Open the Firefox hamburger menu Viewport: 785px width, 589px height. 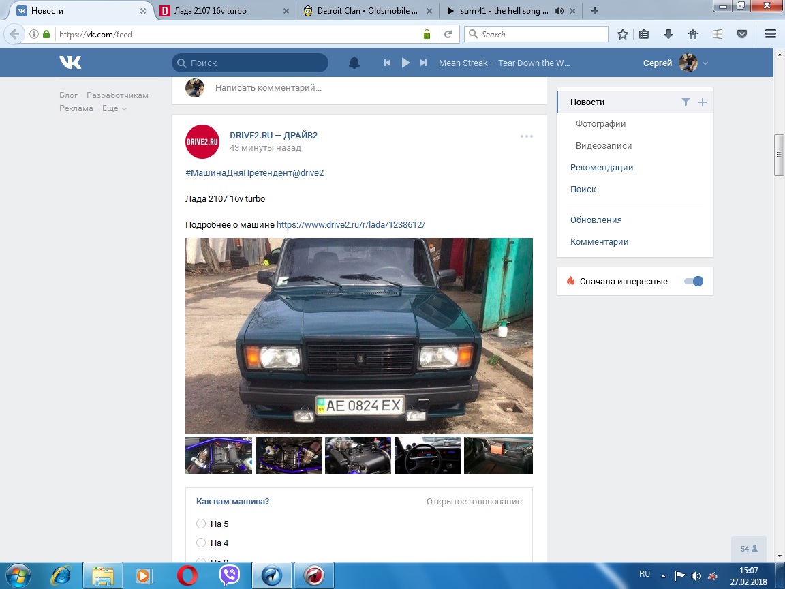(771, 34)
